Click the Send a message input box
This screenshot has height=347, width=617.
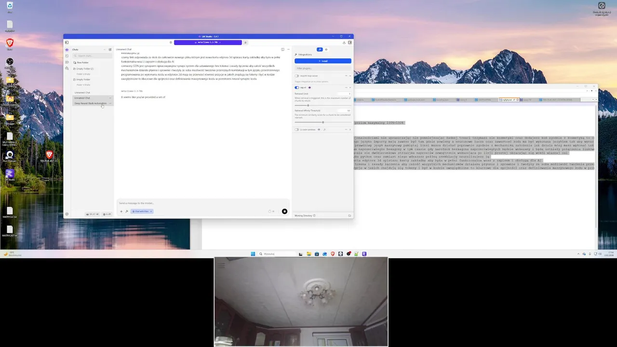click(x=203, y=203)
